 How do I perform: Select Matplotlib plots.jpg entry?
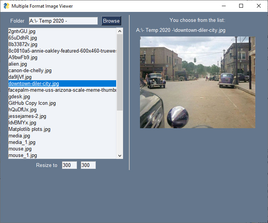click(x=30, y=129)
